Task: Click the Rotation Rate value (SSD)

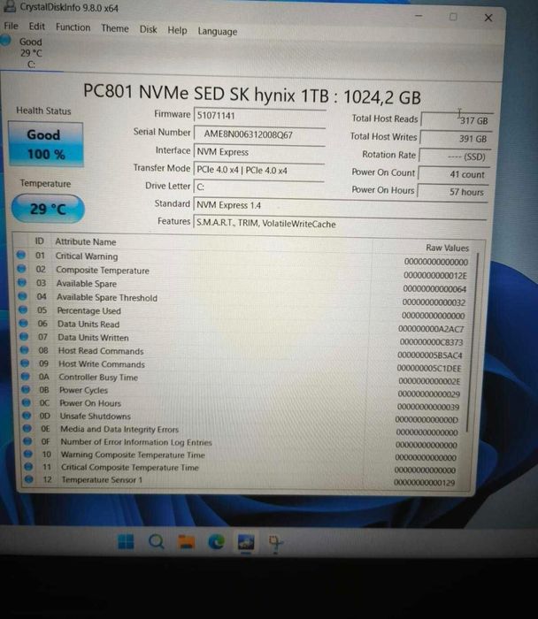Action: coord(454,157)
